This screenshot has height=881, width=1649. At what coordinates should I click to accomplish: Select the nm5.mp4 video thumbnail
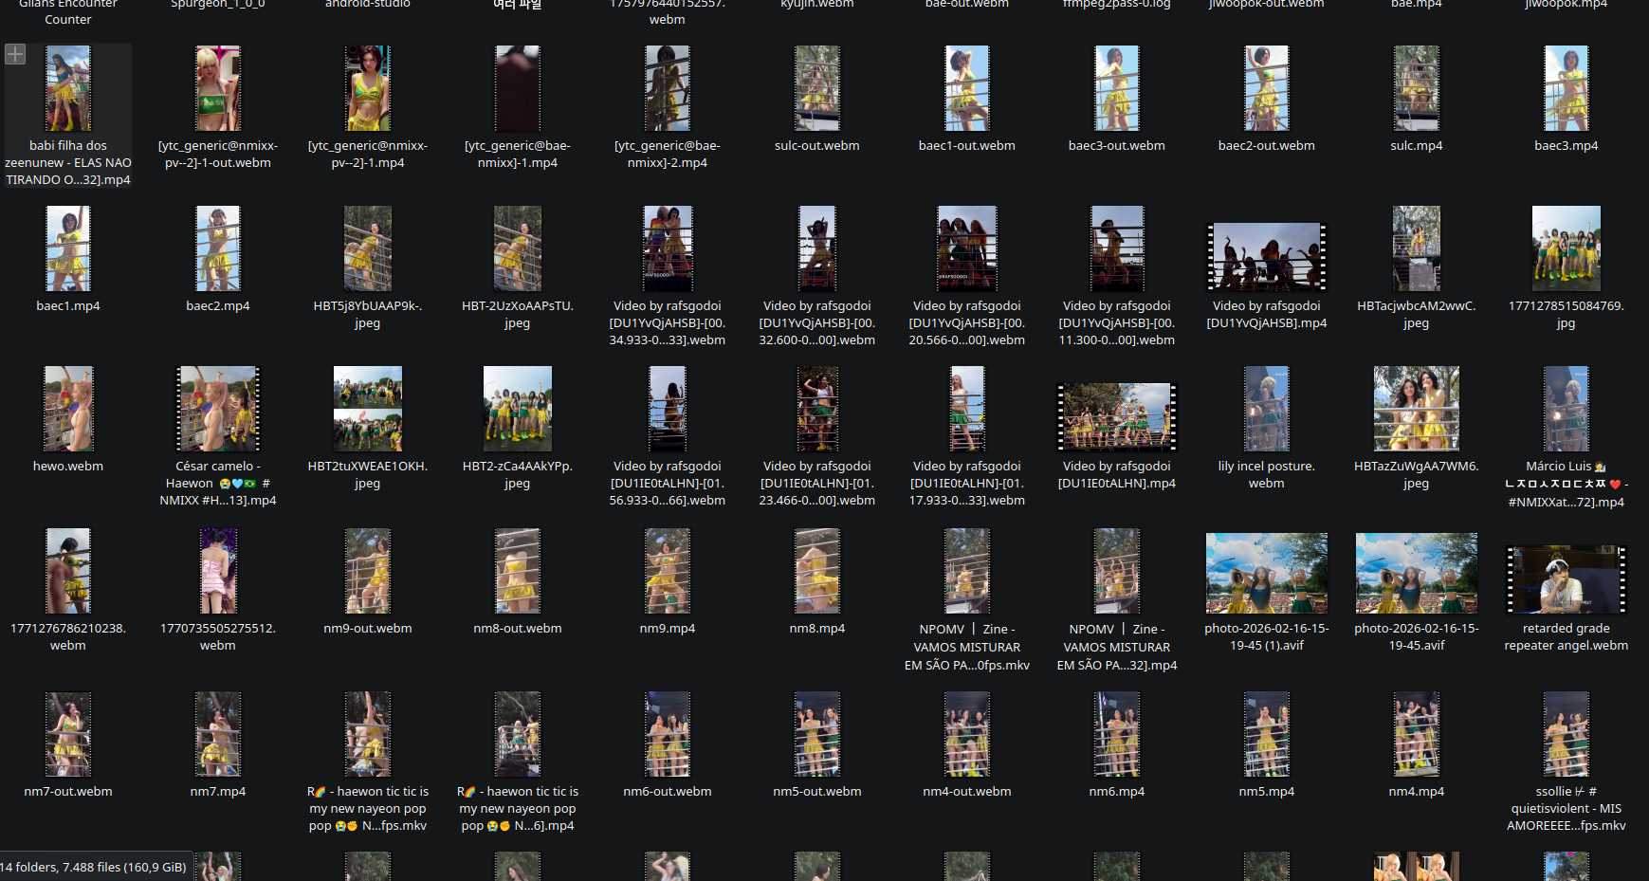click(1267, 734)
